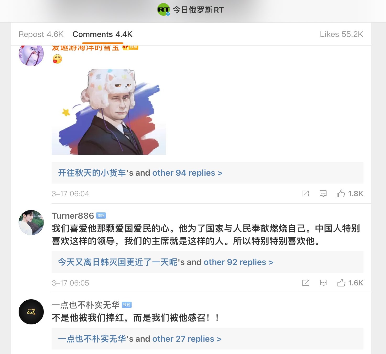Screen dimensions: 386x354
Task: Switch to the Repost 4.6K tab
Action: click(x=41, y=34)
